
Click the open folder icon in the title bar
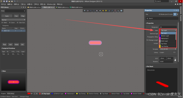(9, 1)
